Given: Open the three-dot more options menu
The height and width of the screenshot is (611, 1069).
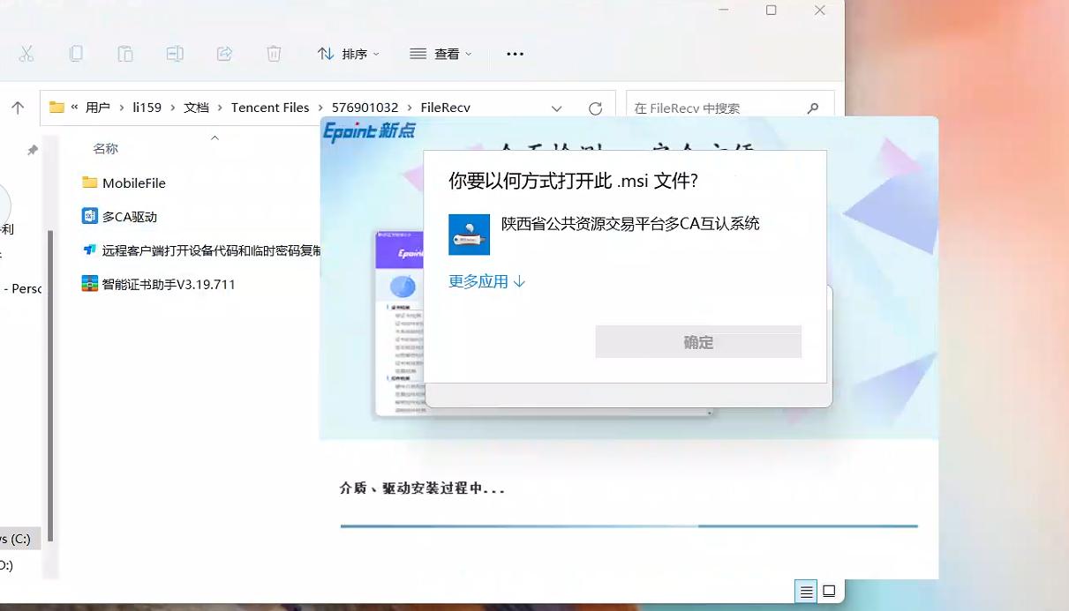Looking at the screenshot, I should pos(515,54).
